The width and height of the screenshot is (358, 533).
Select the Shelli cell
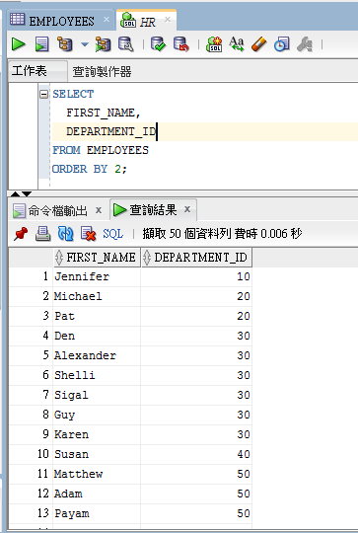(97, 375)
